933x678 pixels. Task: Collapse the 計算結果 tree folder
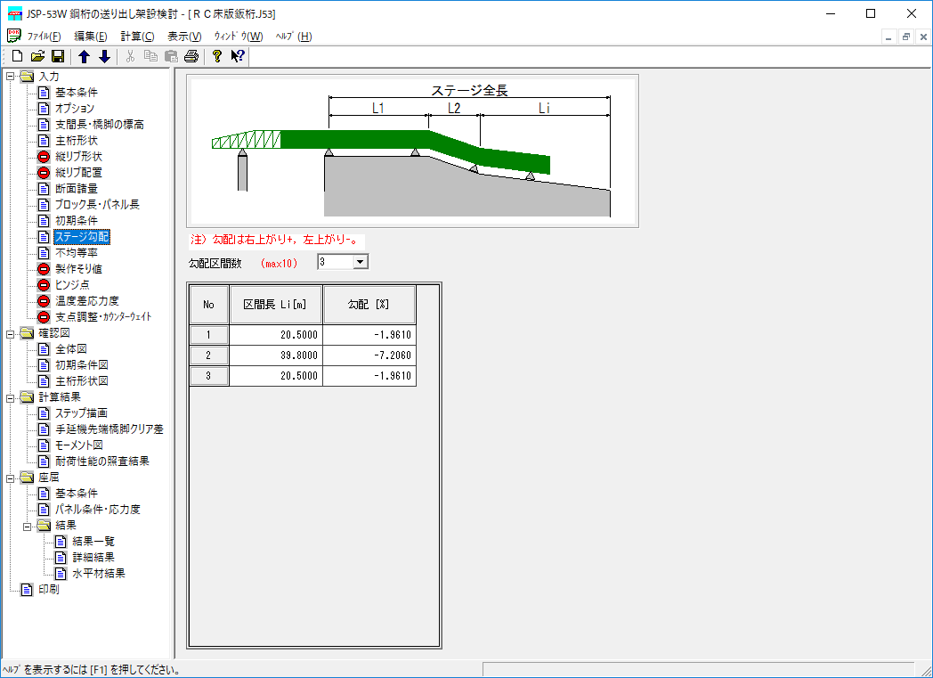[x=10, y=397]
